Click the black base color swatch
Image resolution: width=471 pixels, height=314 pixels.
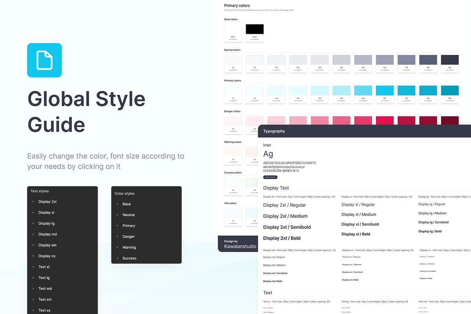[255, 29]
